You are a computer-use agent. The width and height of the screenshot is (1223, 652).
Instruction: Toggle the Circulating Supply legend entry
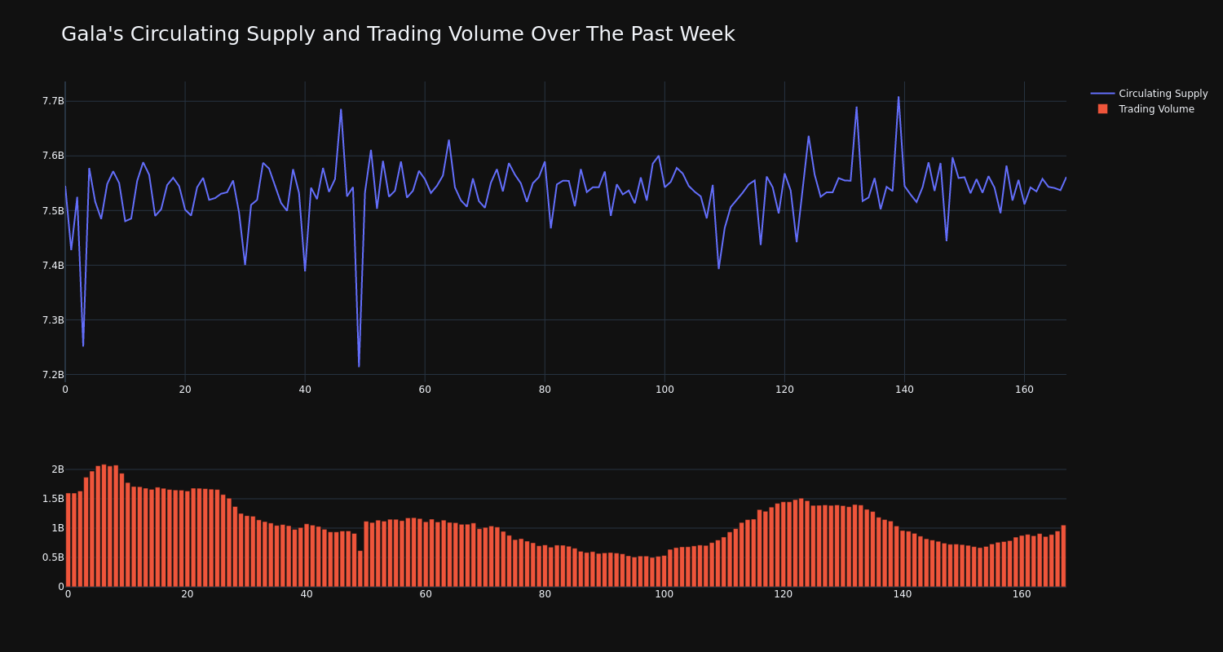coord(1150,94)
